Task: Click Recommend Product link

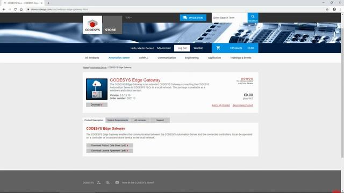Action: tap(242, 105)
